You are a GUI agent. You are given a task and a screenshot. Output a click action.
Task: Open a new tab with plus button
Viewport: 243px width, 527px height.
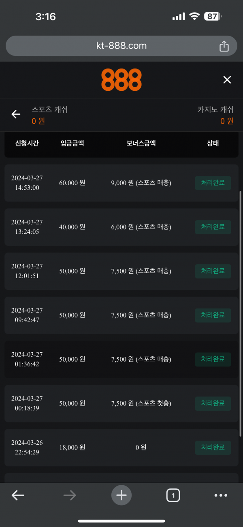pos(122,495)
